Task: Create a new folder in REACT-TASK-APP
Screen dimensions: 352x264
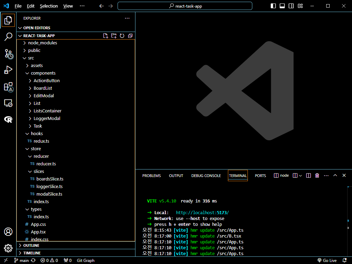Action: 114,36
